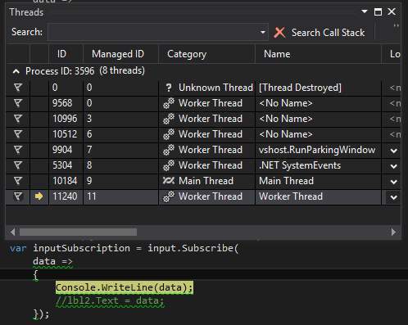Sort by the Category column header

[206, 54]
